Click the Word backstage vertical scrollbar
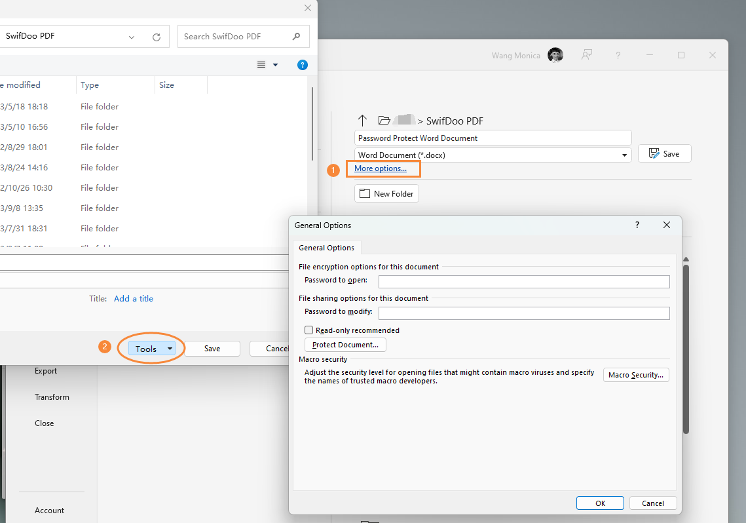 tap(686, 349)
